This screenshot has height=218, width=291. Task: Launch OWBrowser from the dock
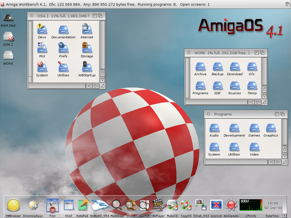[13, 205]
